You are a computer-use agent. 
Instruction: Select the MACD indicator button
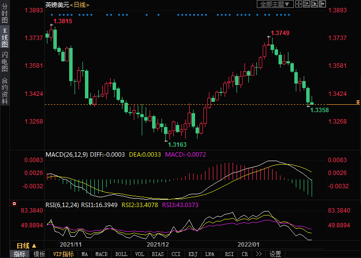[101, 254]
